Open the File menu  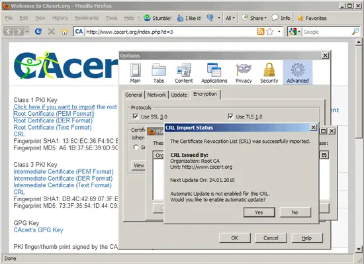click(9, 18)
